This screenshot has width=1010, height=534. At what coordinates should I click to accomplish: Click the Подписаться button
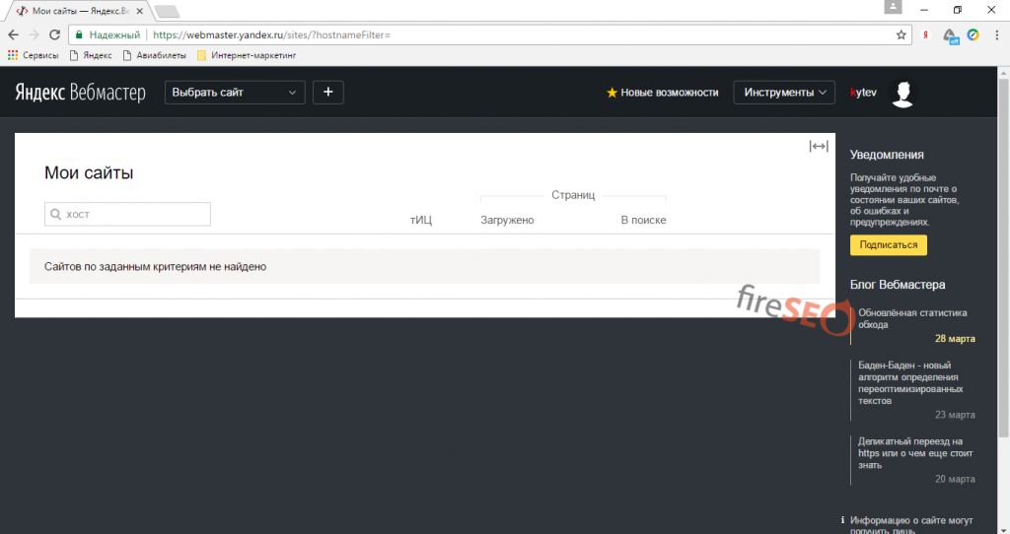pyautogui.click(x=888, y=245)
